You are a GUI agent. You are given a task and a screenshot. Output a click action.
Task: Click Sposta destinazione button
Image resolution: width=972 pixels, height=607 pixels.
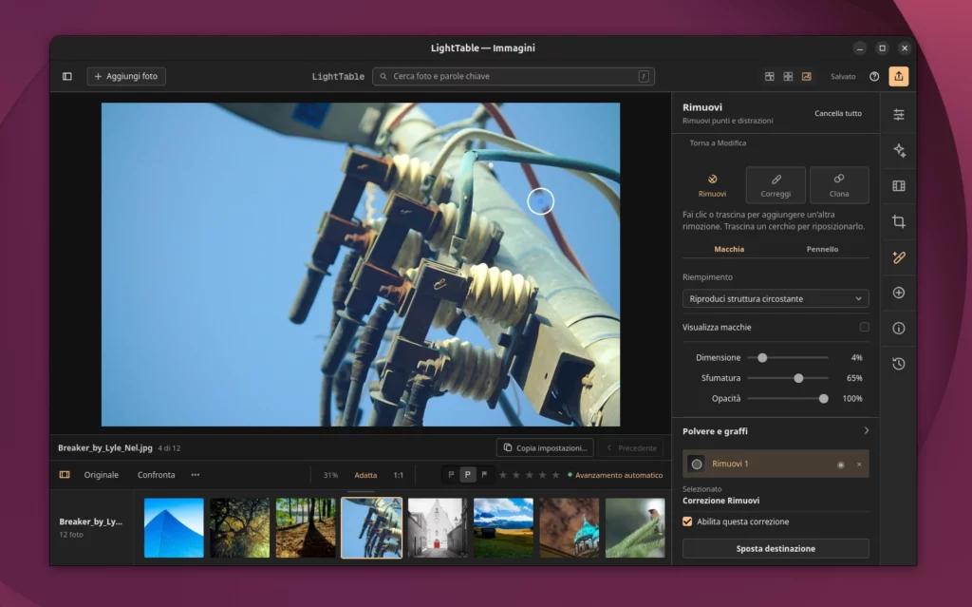click(776, 549)
